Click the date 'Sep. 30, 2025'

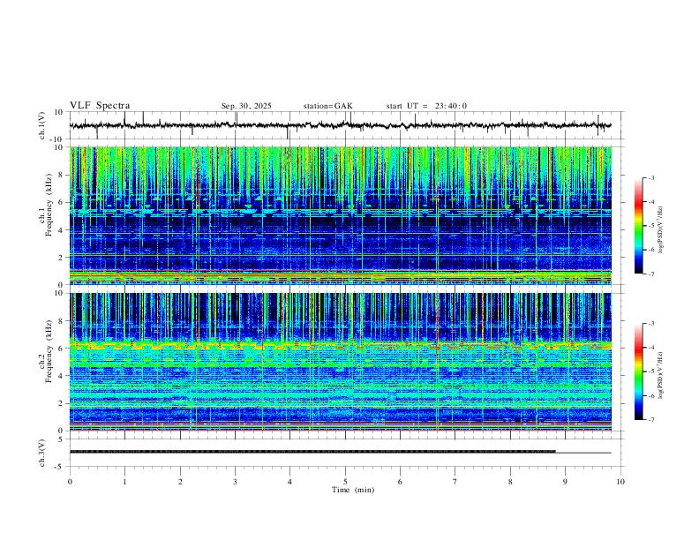click(246, 106)
